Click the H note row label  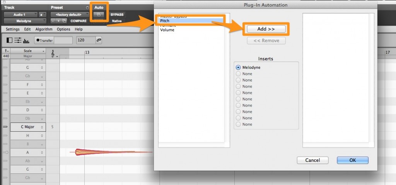(28, 136)
